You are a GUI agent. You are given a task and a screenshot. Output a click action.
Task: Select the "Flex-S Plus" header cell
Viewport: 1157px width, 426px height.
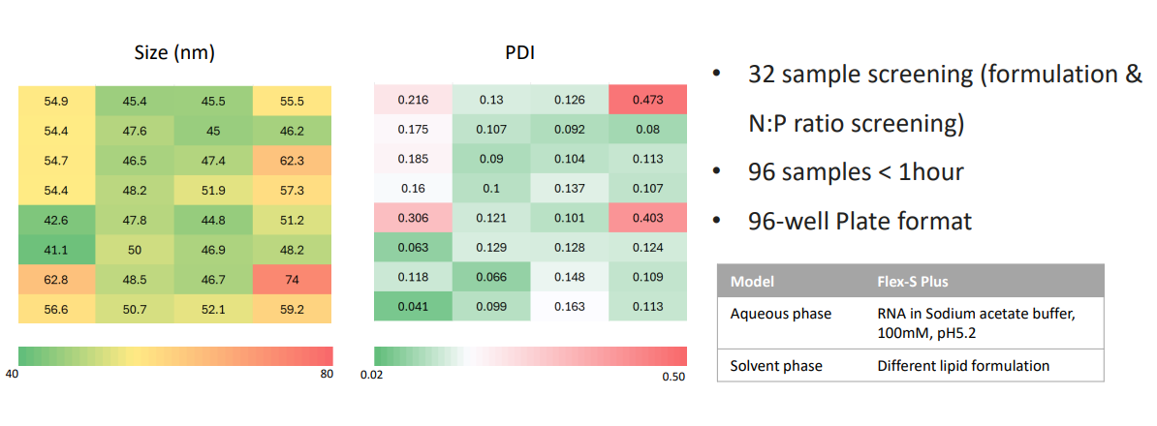(x=911, y=282)
